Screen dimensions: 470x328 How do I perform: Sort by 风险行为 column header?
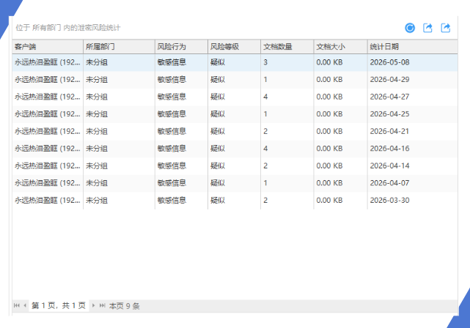(x=181, y=46)
